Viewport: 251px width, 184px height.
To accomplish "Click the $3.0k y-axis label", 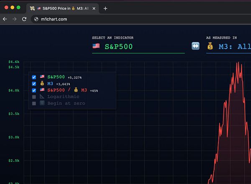I will click(14, 137).
